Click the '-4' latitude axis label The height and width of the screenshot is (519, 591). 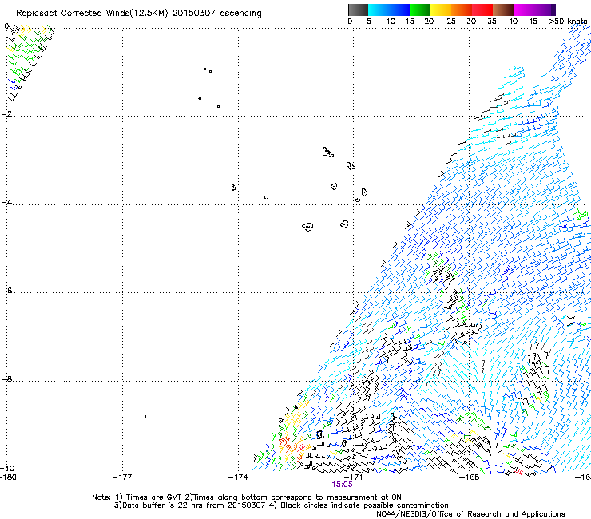6,202
